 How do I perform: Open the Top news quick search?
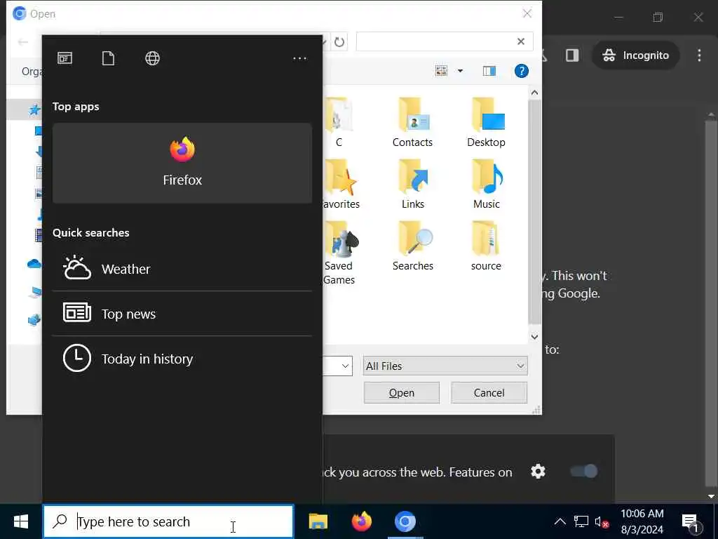182,314
